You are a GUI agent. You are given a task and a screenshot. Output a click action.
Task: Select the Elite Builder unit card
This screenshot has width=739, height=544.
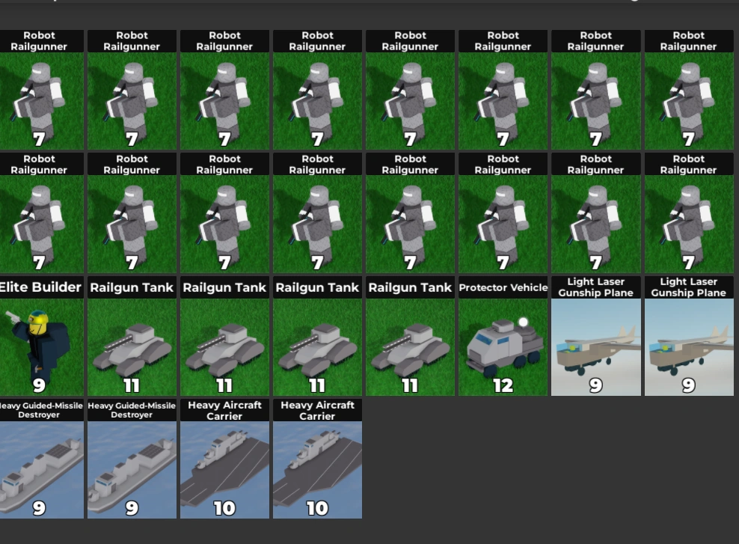(41, 336)
